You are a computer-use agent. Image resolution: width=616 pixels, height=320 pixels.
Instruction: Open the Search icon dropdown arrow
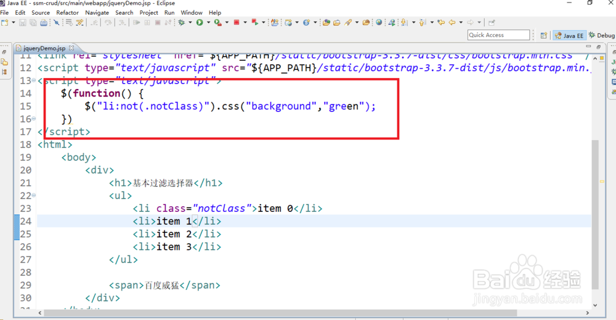(x=357, y=22)
